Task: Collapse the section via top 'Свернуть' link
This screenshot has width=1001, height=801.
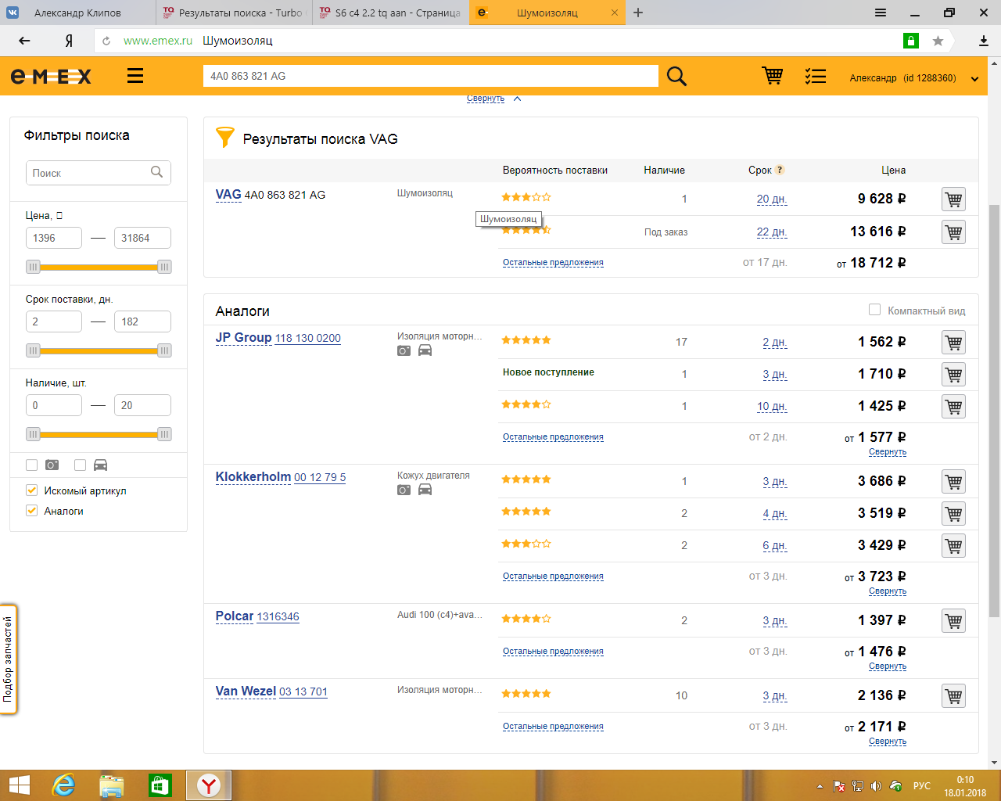Action: tap(486, 99)
